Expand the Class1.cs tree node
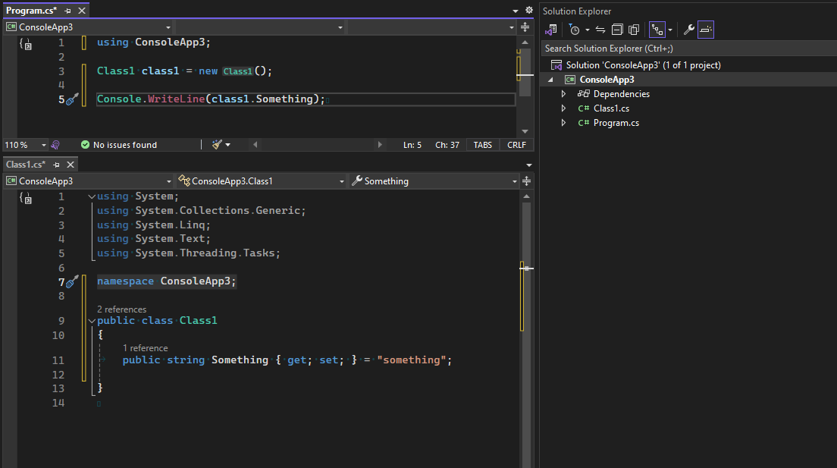 point(564,108)
